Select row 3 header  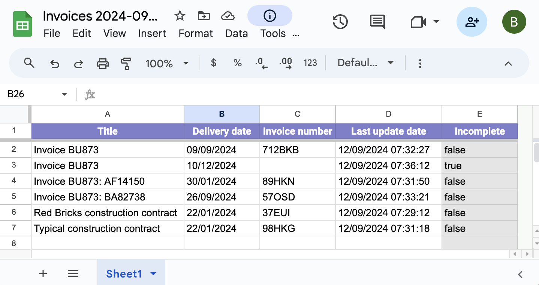pos(14,165)
